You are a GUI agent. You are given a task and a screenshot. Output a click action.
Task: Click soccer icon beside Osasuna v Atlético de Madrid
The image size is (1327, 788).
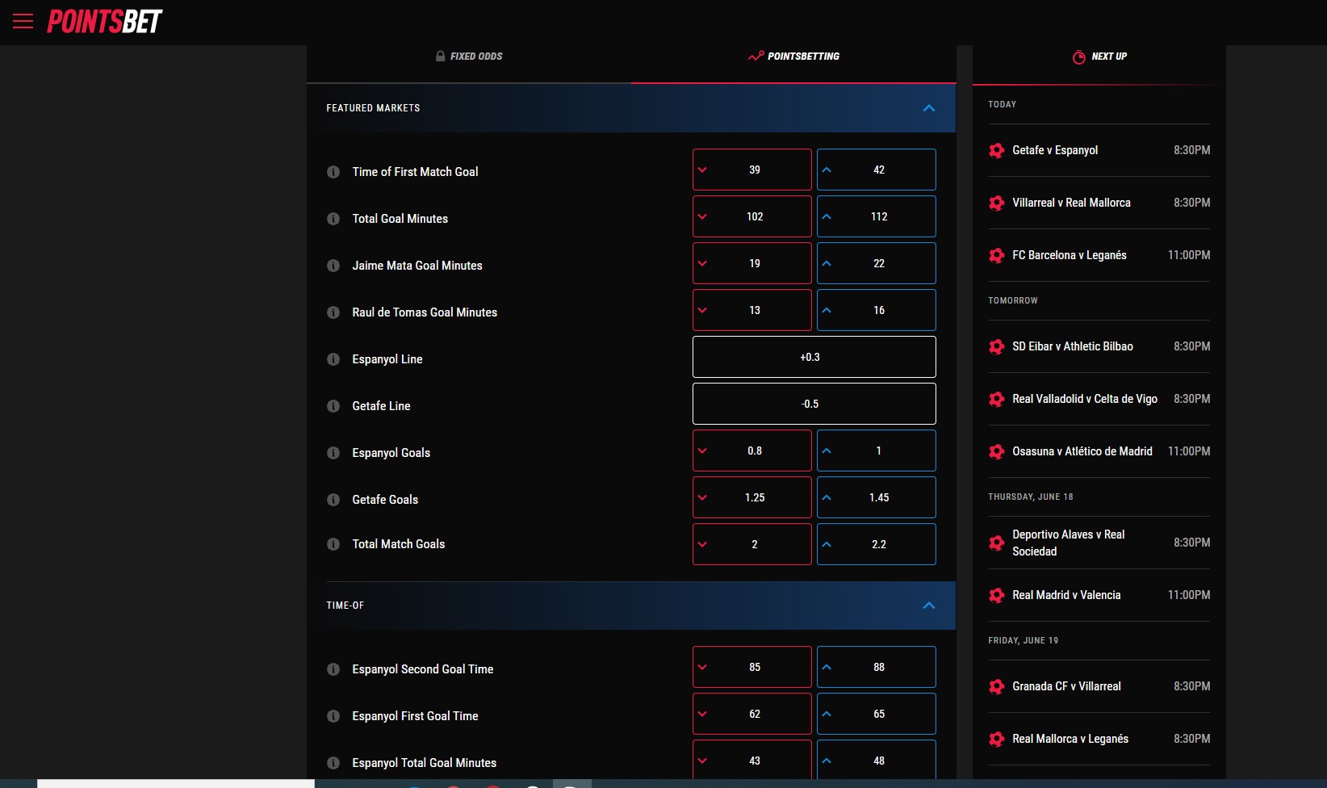click(x=997, y=451)
